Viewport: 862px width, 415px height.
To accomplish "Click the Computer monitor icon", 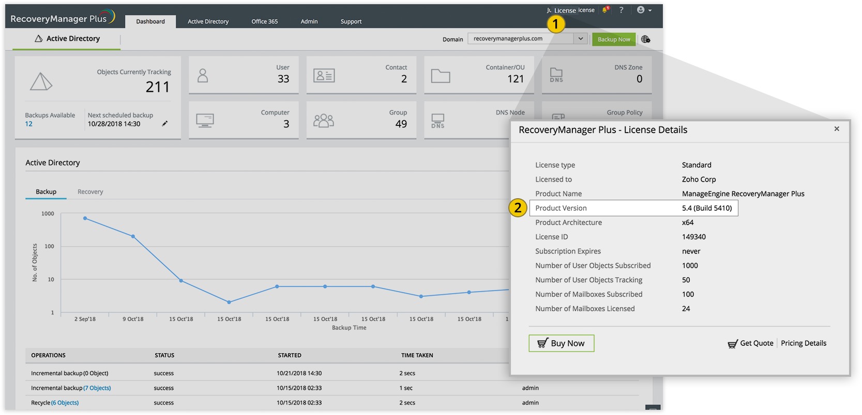I will [x=205, y=121].
